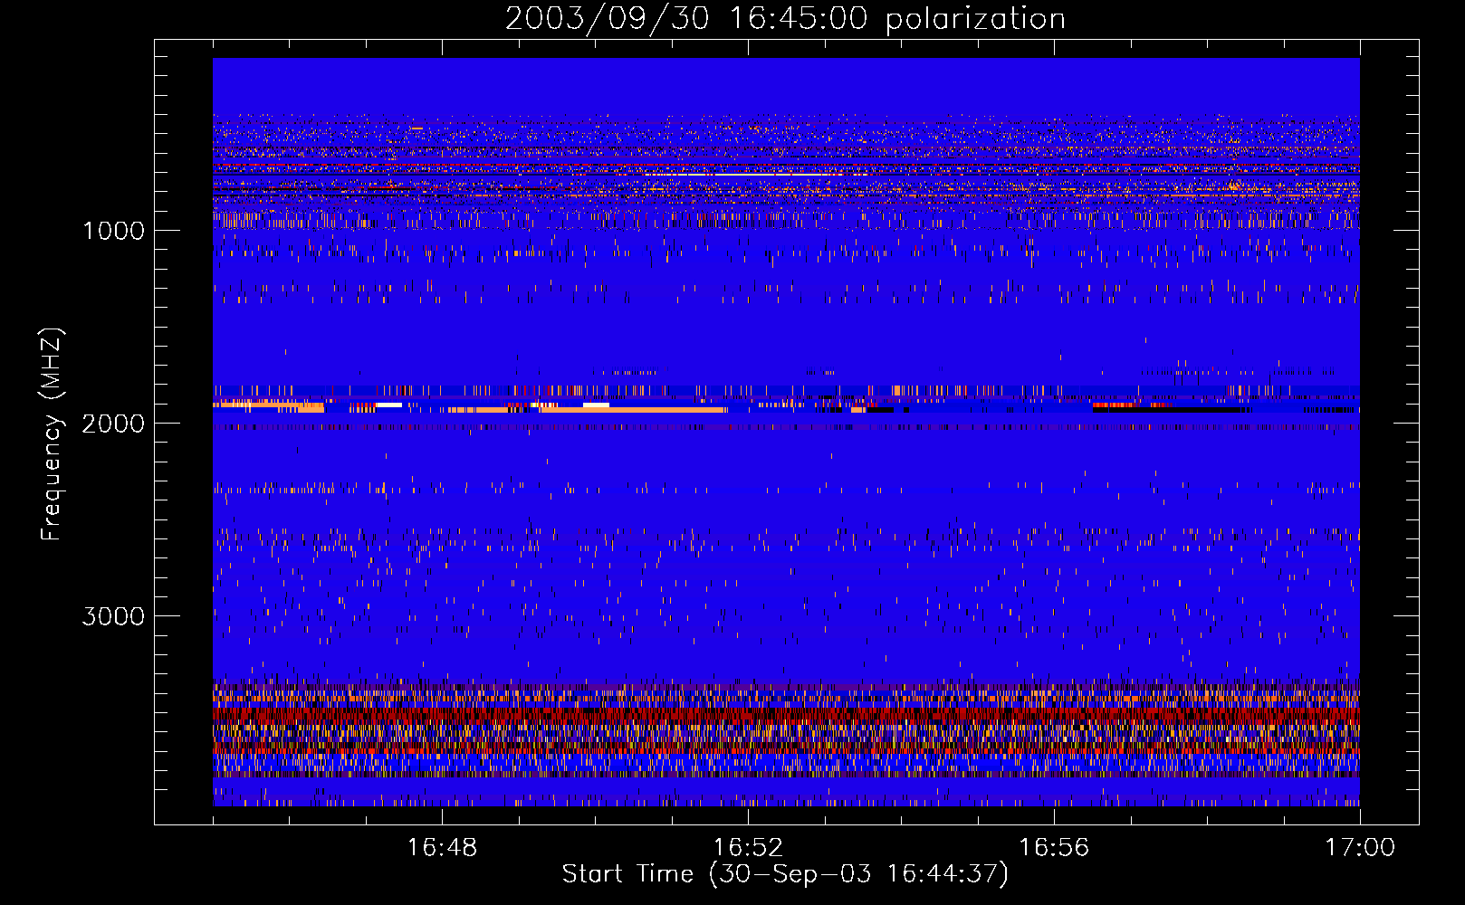Click the "16:48" time tick label
This screenshot has height=905, width=1465.
[442, 848]
